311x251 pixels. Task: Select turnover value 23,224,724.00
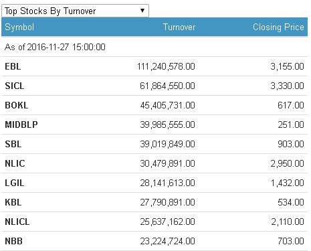[x=167, y=241]
